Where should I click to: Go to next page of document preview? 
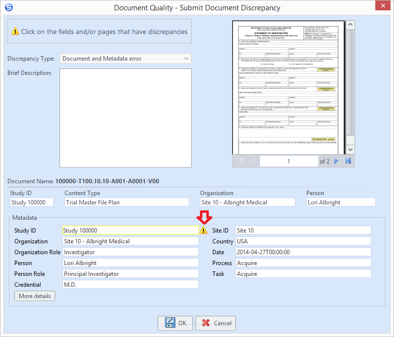336,161
